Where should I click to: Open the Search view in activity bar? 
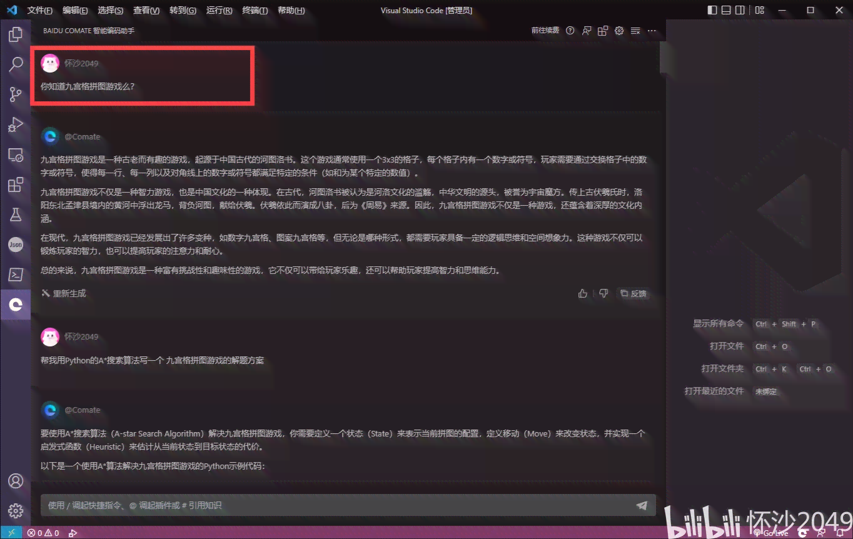tap(16, 64)
